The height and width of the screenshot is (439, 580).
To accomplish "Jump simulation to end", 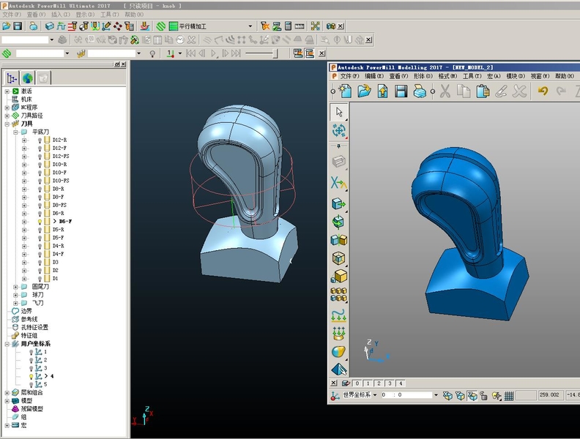I will tap(236, 53).
